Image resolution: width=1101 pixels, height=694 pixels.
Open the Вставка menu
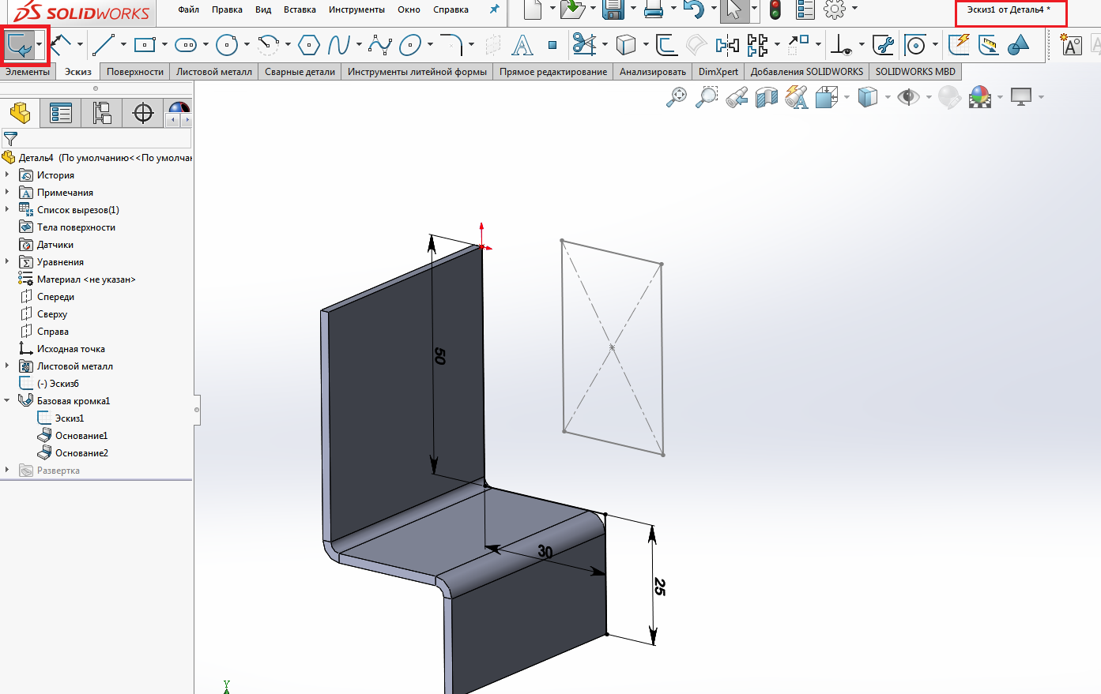click(x=300, y=9)
